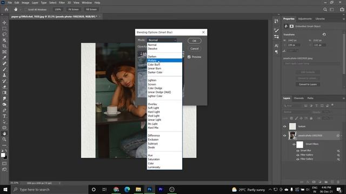
Task: Toggle Smart Filters visibility eye
Action: 294,144
